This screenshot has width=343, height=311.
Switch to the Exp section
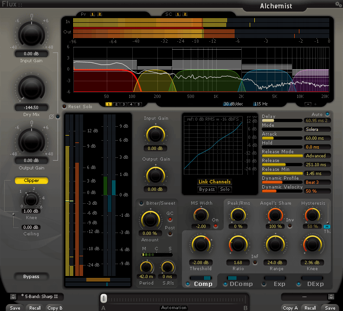point(279,284)
